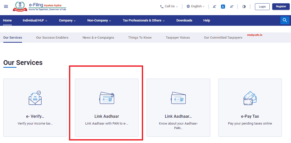Switch to News & e-Campaigns tab

point(98,38)
